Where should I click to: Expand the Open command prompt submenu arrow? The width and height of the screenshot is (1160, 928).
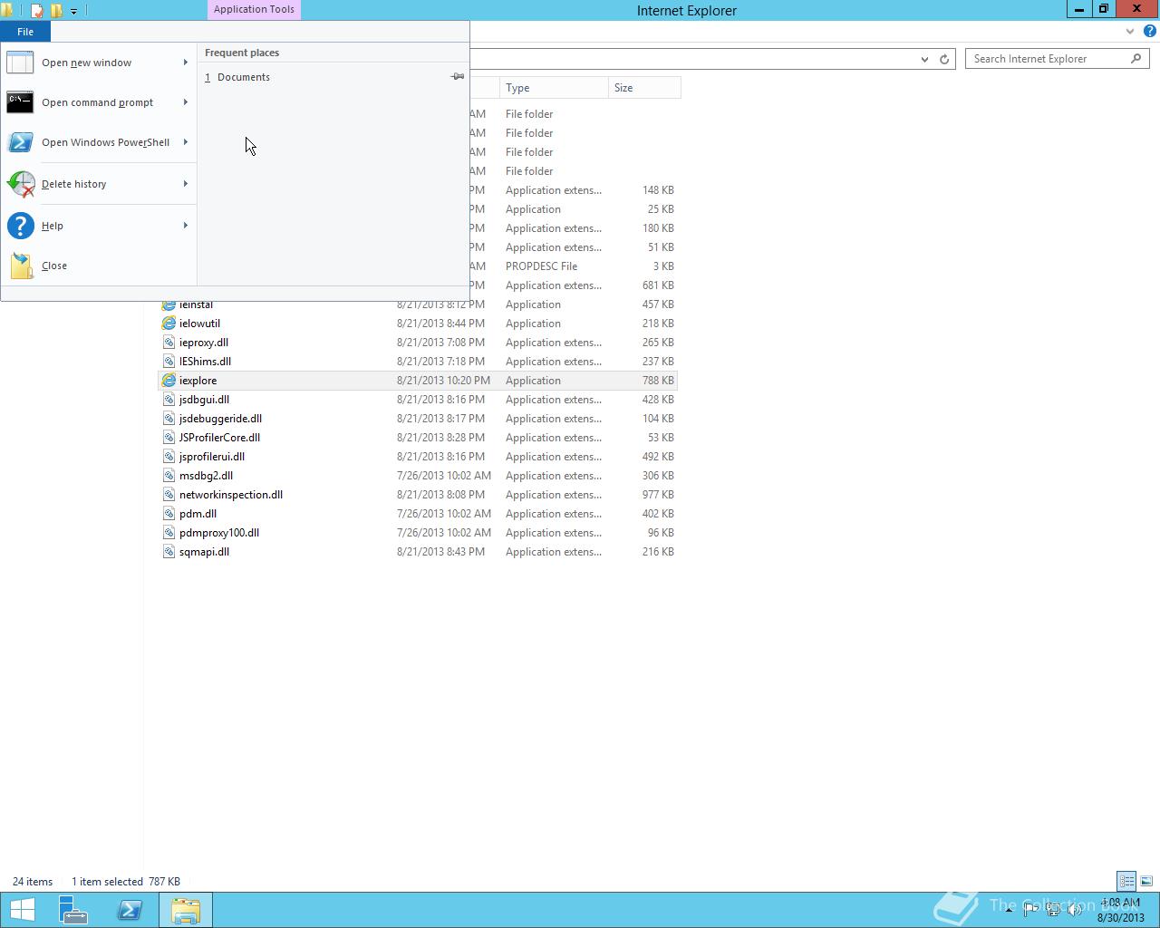pos(186,102)
